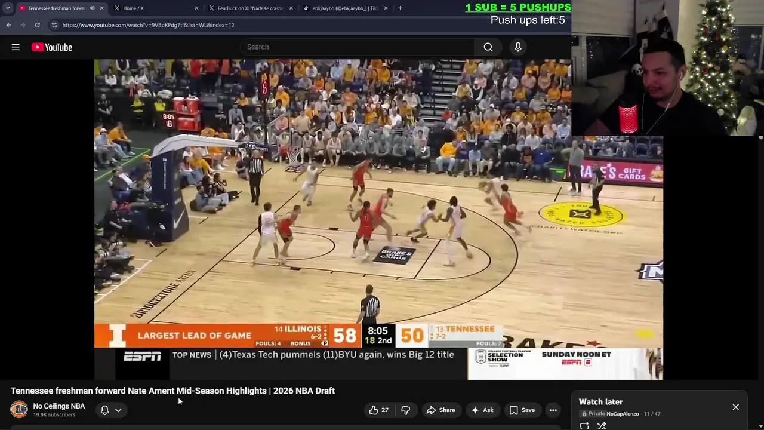Viewport: 764px width, 430px height.
Task: Save the video to a playlist
Action: 522,410
